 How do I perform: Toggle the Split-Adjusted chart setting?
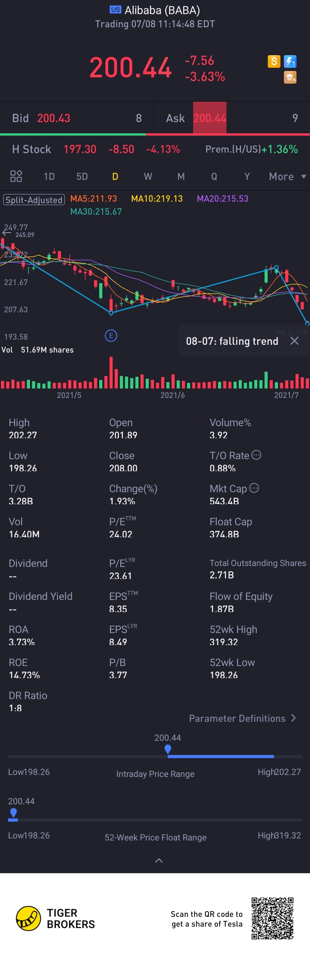34,199
